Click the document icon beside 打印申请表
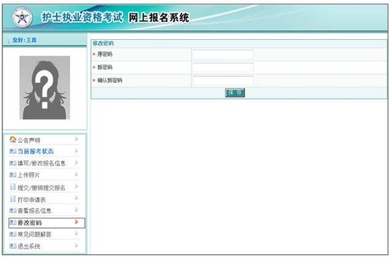Screen dimensions: 390x258 tap(13, 199)
